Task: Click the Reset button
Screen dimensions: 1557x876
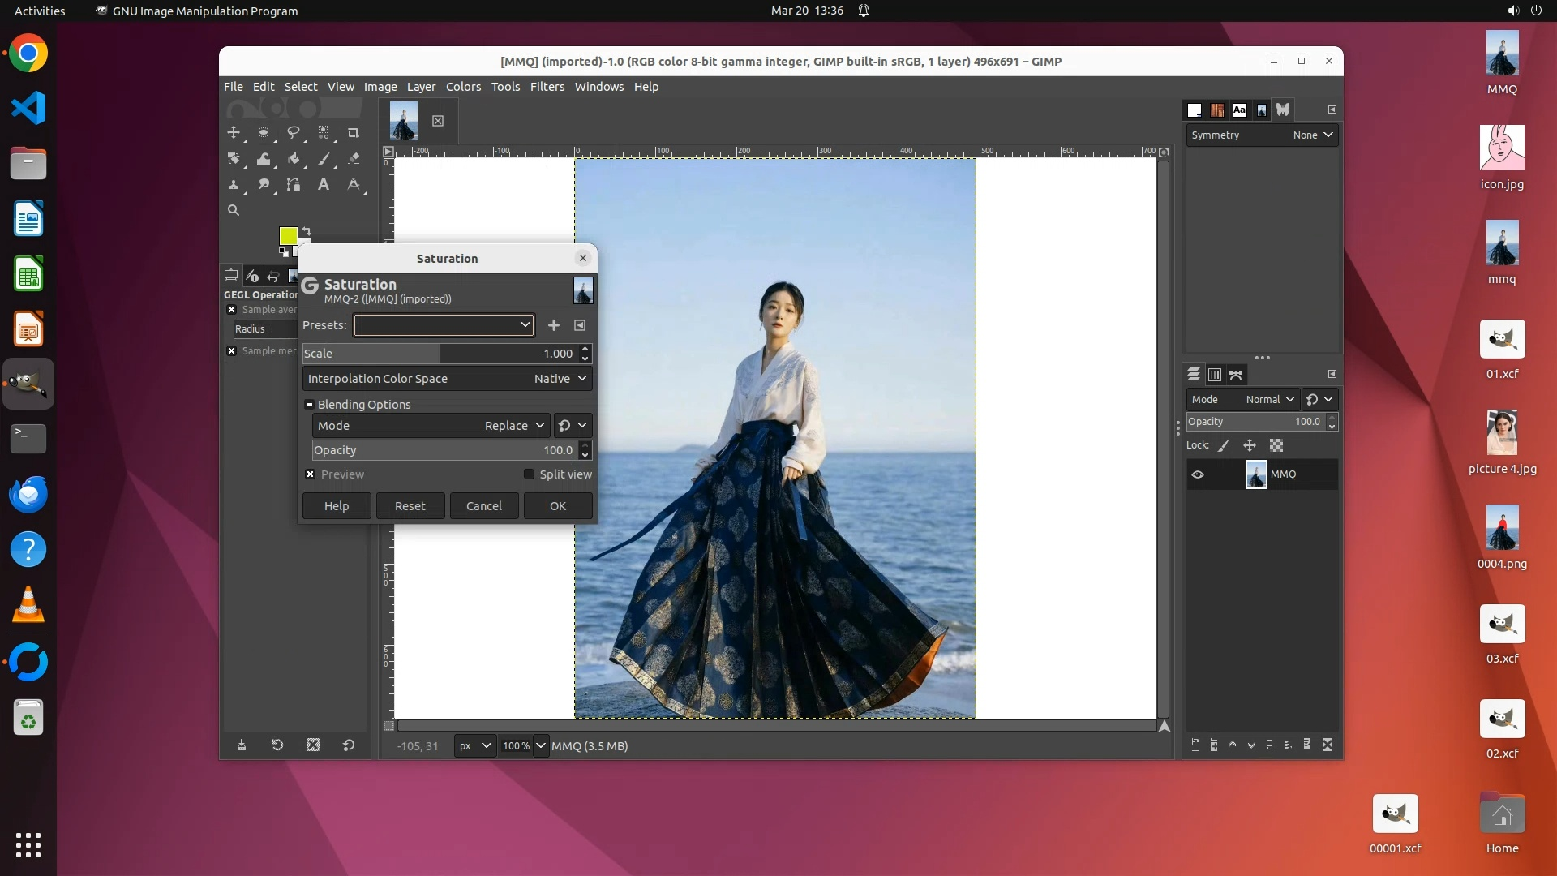Action: click(x=410, y=506)
